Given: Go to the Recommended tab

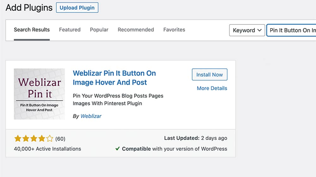Looking at the screenshot, I should [136, 30].
